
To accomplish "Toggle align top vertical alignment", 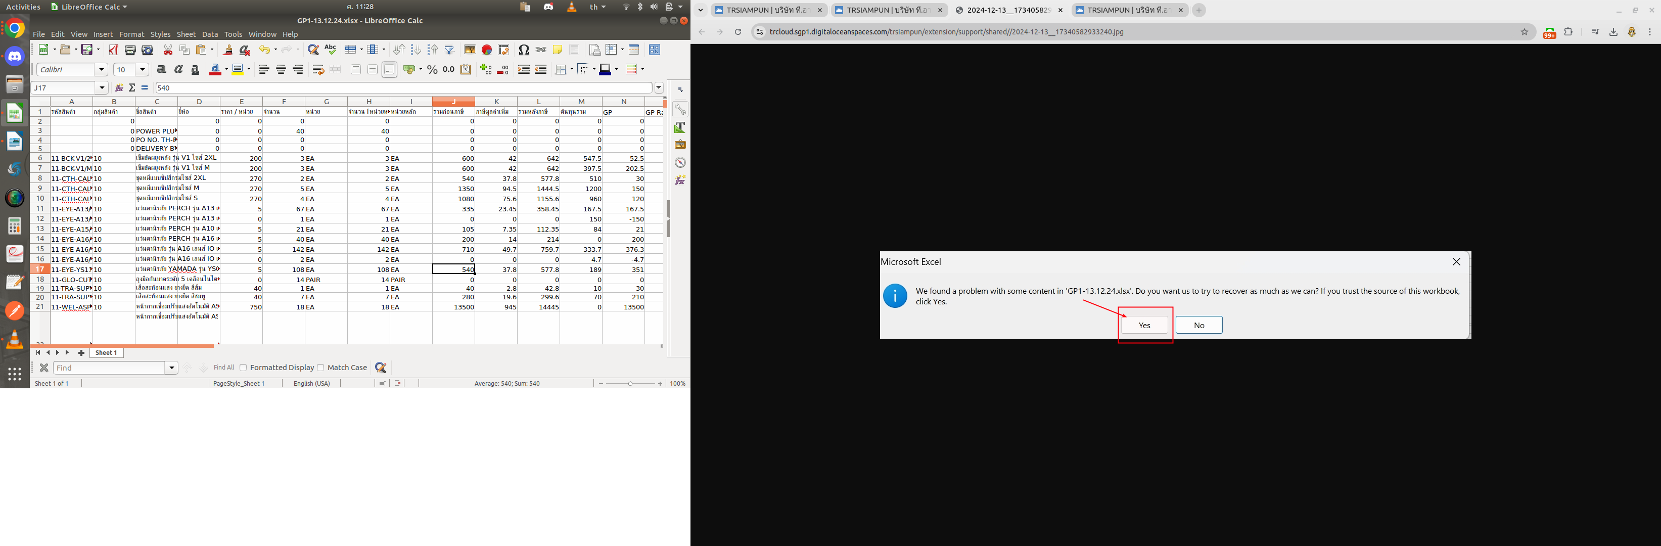I will click(355, 69).
